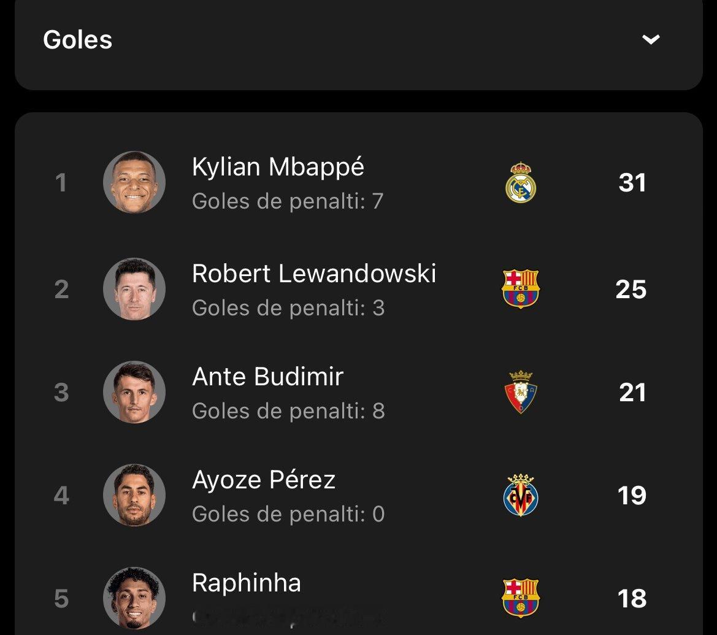Open Ante Budimir's avatar photo
Screen dimensions: 717x635
pos(134,392)
